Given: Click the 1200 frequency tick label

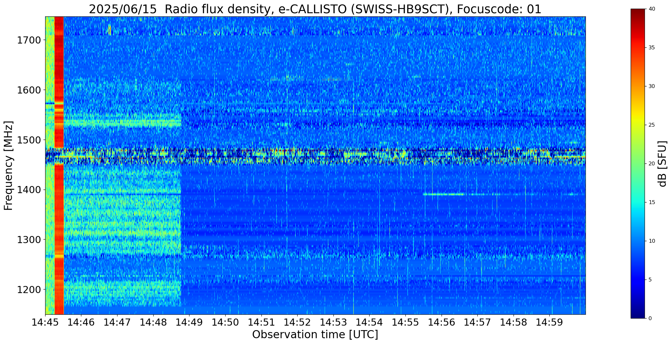Looking at the screenshot, I should point(29,290).
